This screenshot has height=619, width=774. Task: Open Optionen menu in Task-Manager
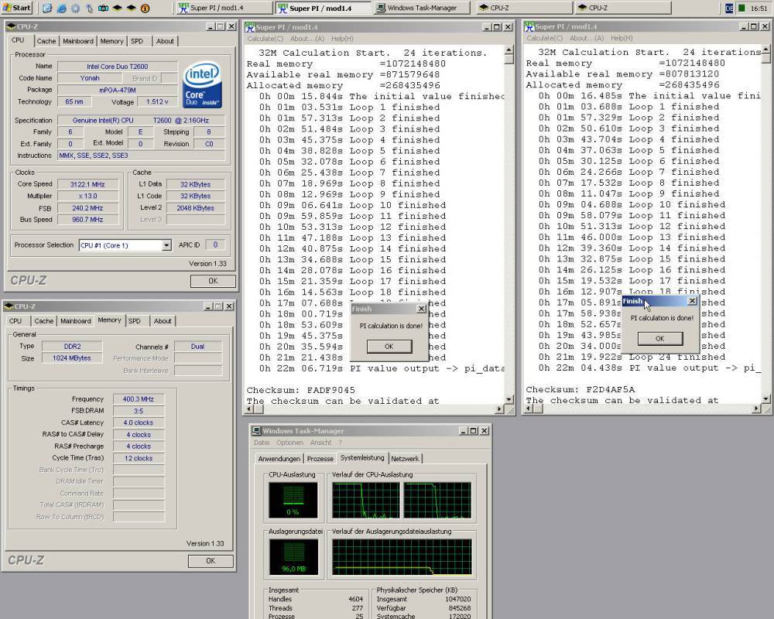(289, 443)
